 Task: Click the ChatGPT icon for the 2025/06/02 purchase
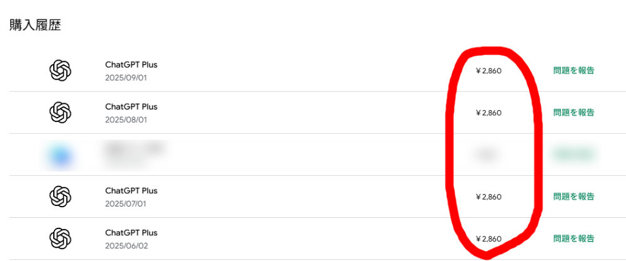(x=60, y=238)
